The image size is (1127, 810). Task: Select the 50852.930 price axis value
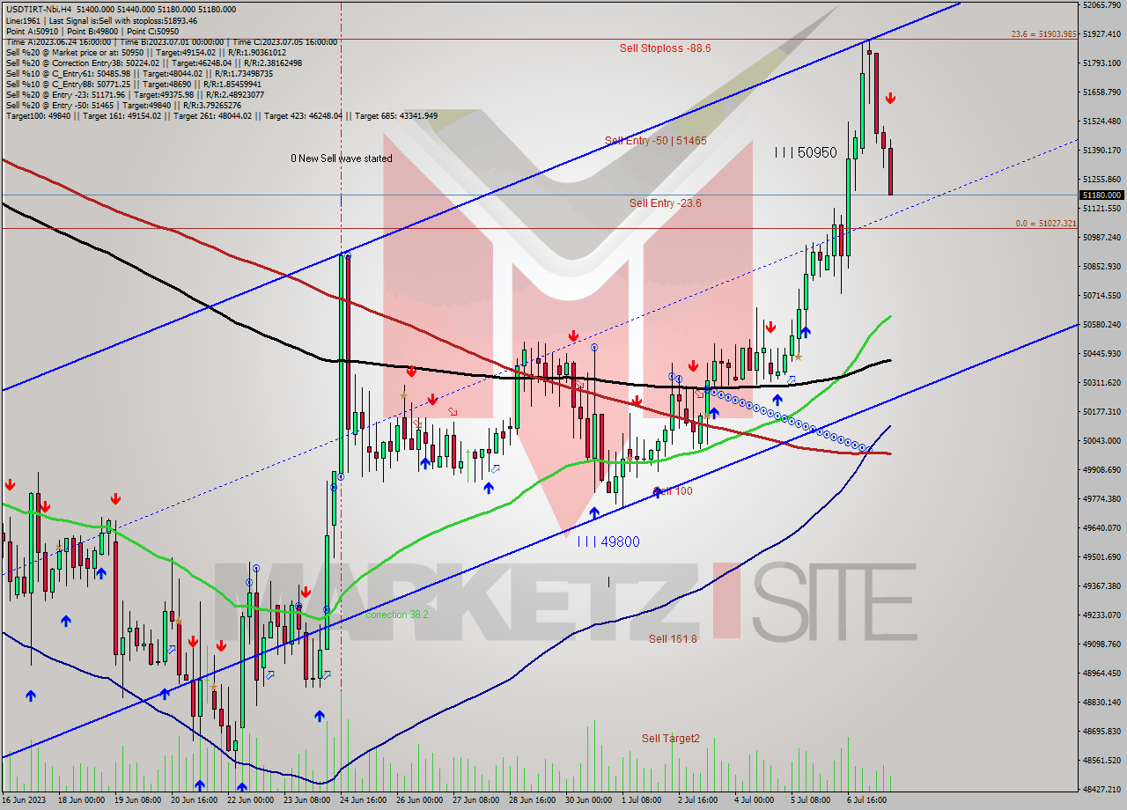coord(1102,267)
